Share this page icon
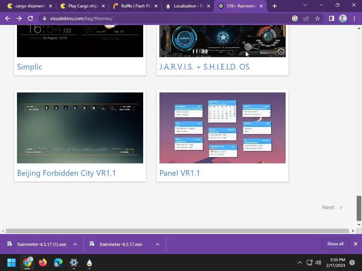The height and width of the screenshot is (271, 362). pyautogui.click(x=306, y=18)
